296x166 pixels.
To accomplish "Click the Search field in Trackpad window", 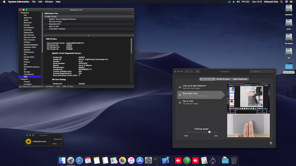I will [262, 72].
